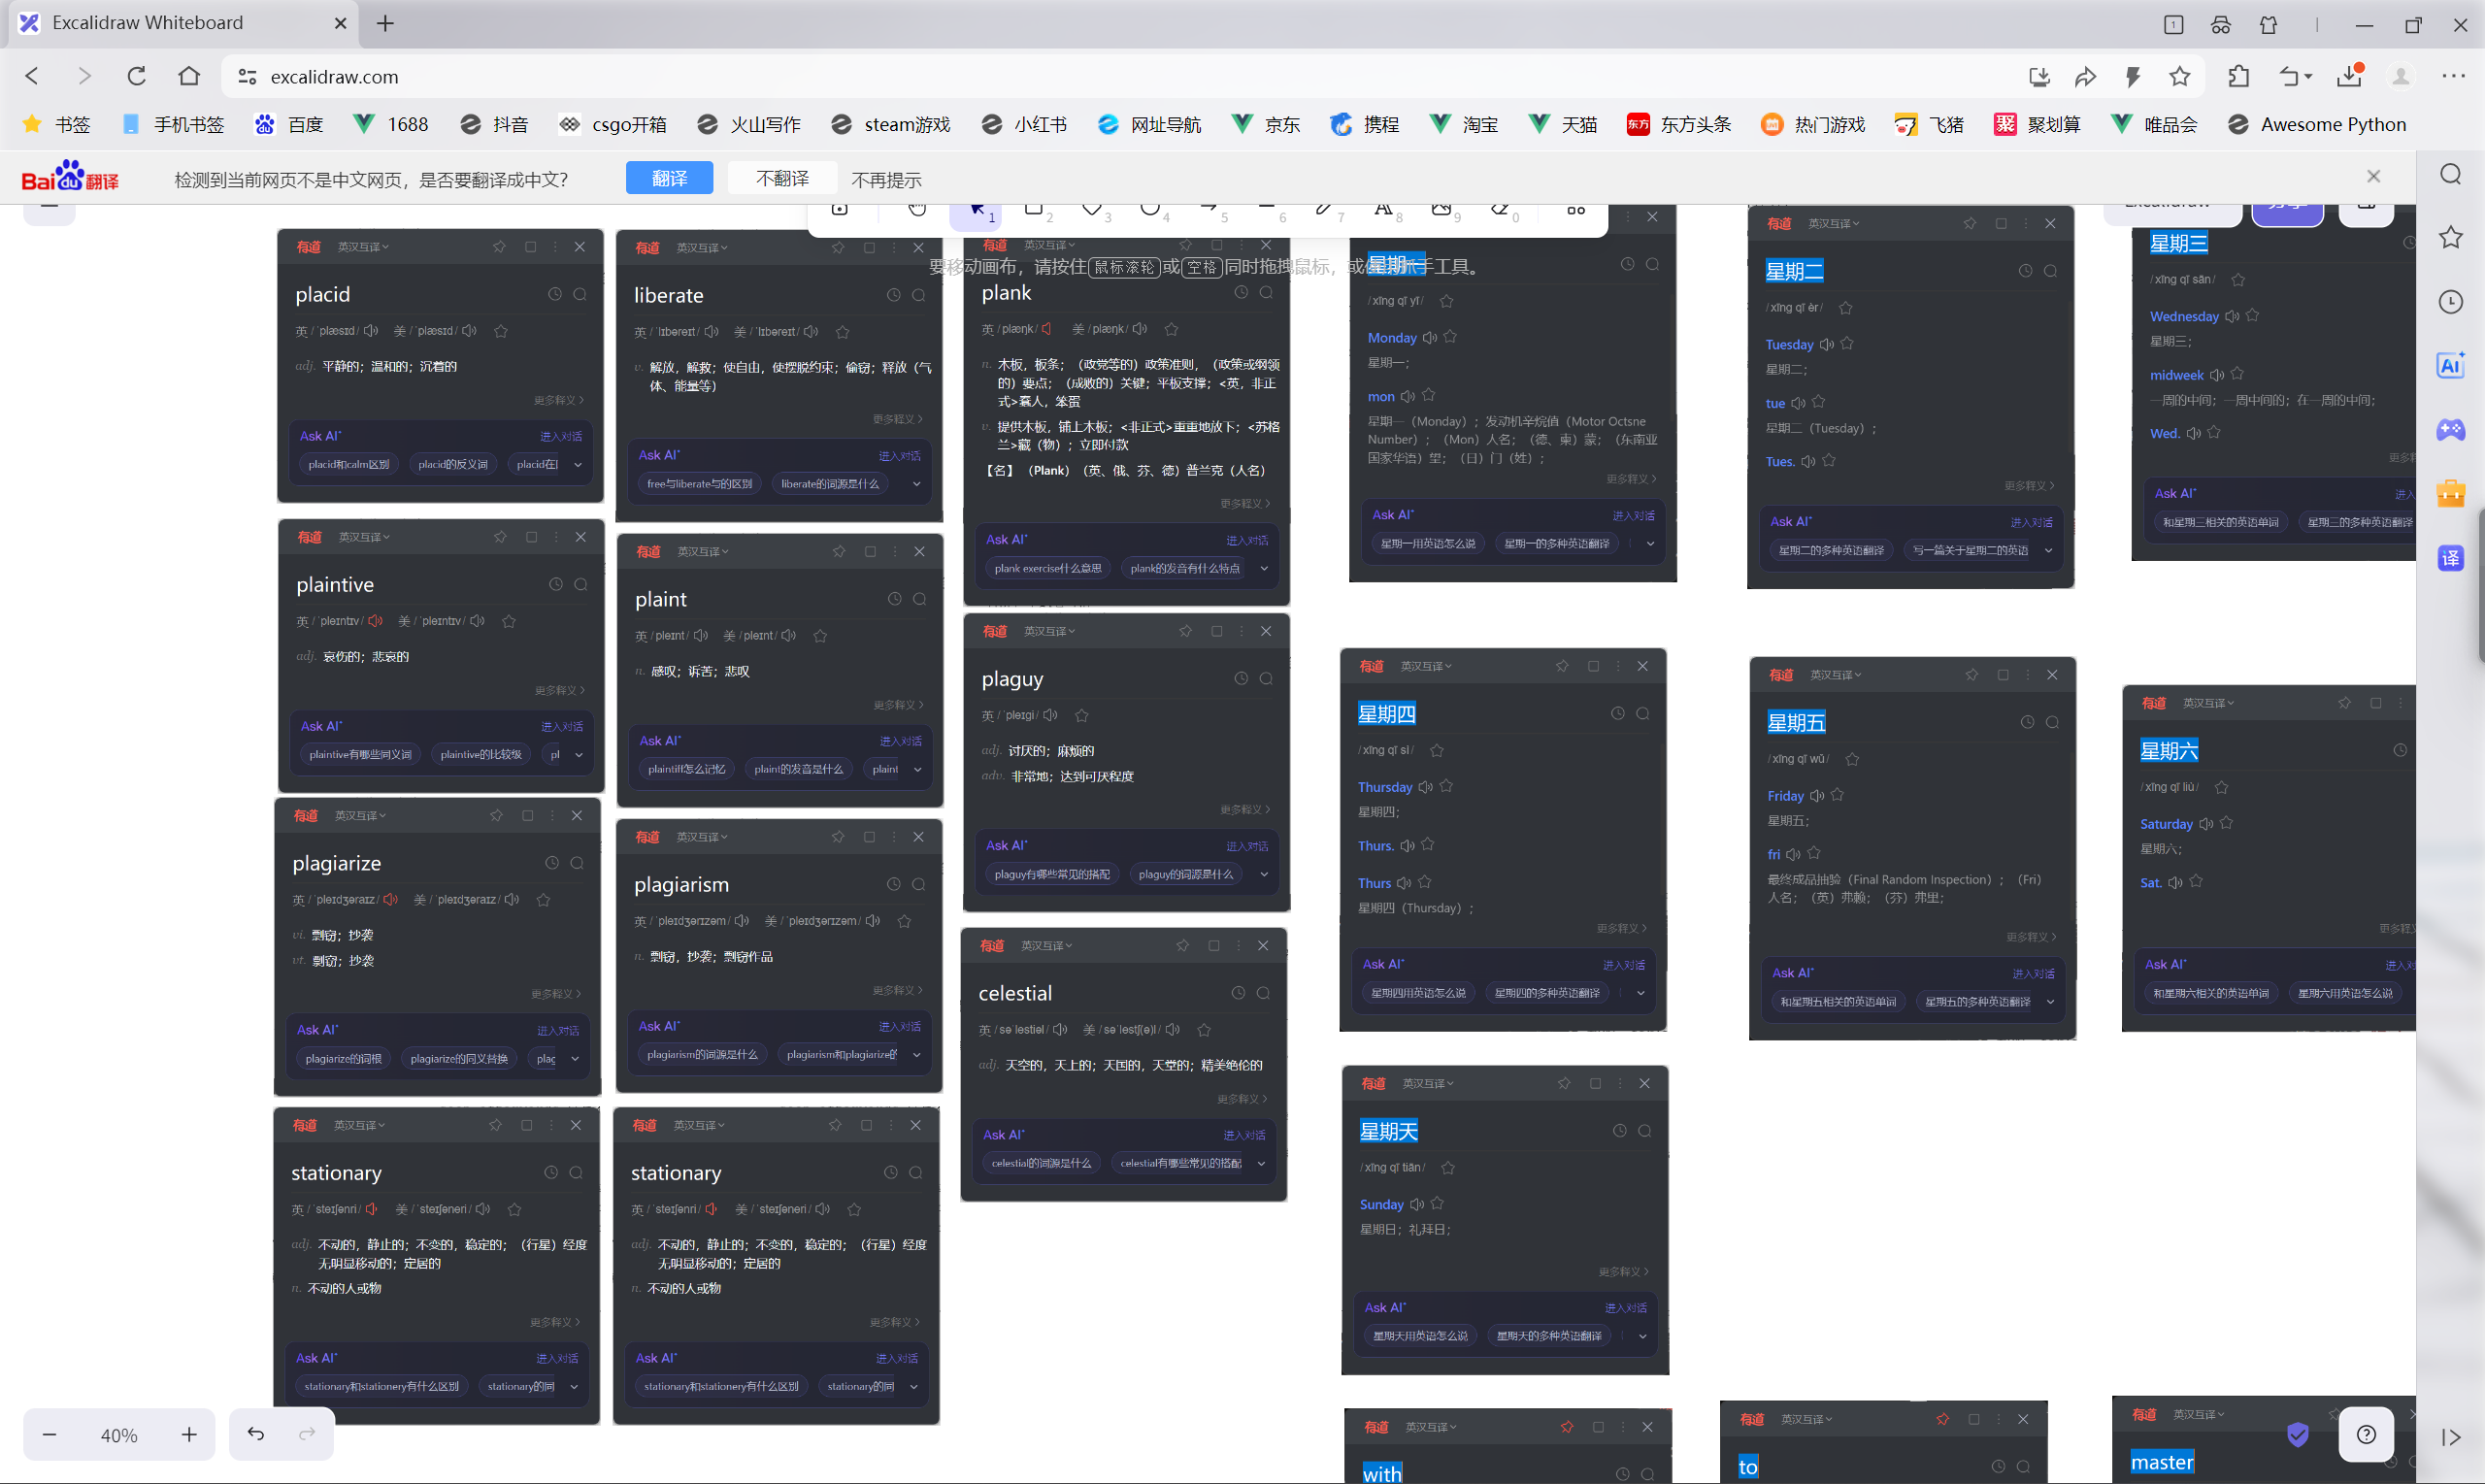Open the steam游戏 bookmark
Screen dimensions: 2485x1484
point(890,124)
